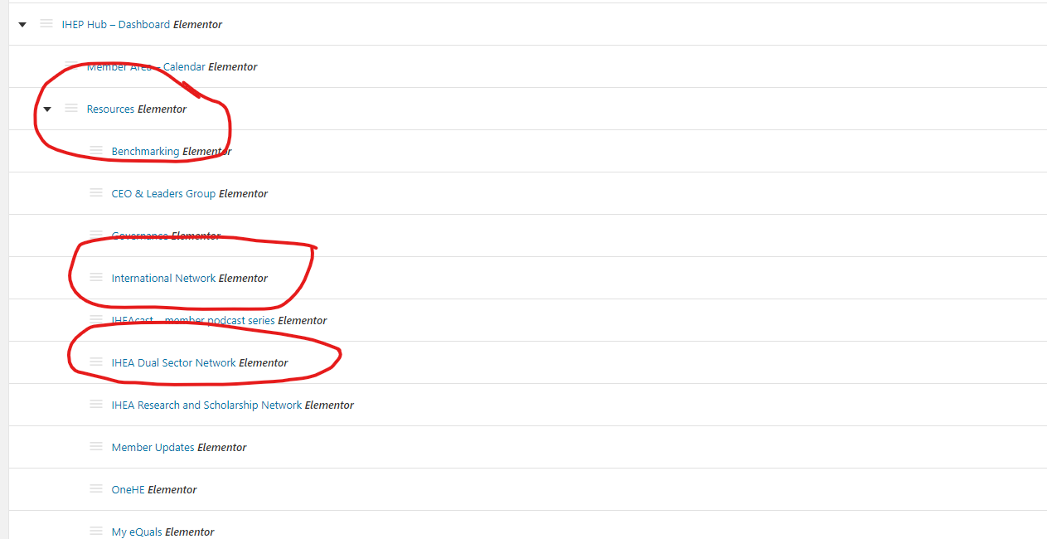The height and width of the screenshot is (539, 1047).
Task: Open the Governance page link
Action: coord(140,236)
